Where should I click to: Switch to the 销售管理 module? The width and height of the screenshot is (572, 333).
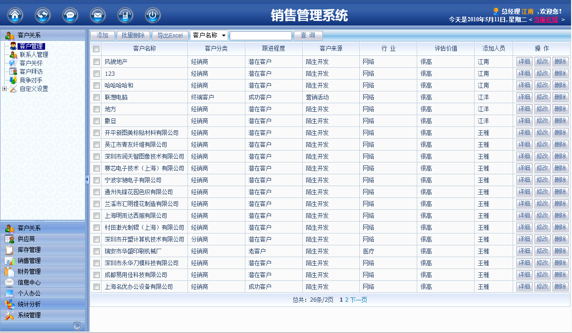tap(29, 261)
